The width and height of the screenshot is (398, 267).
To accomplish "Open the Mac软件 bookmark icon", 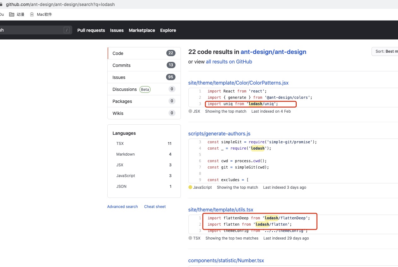I will pos(32,14).
